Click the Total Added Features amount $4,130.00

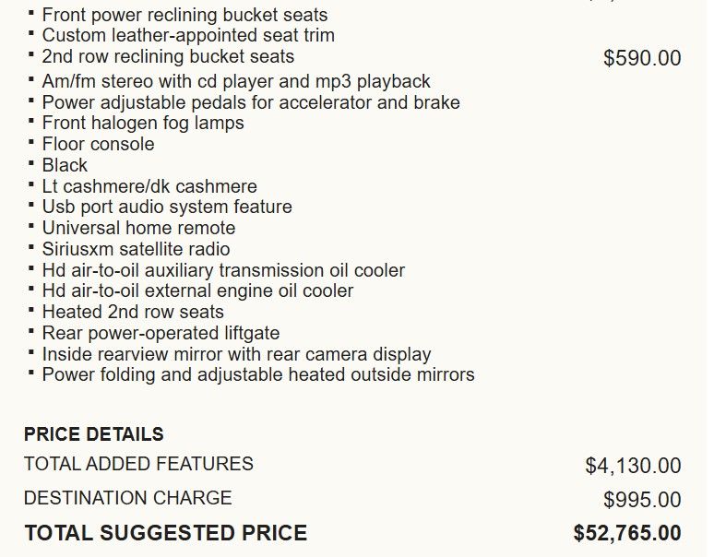tap(633, 466)
